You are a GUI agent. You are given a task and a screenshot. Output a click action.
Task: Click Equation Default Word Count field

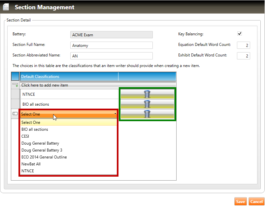click(x=243, y=45)
